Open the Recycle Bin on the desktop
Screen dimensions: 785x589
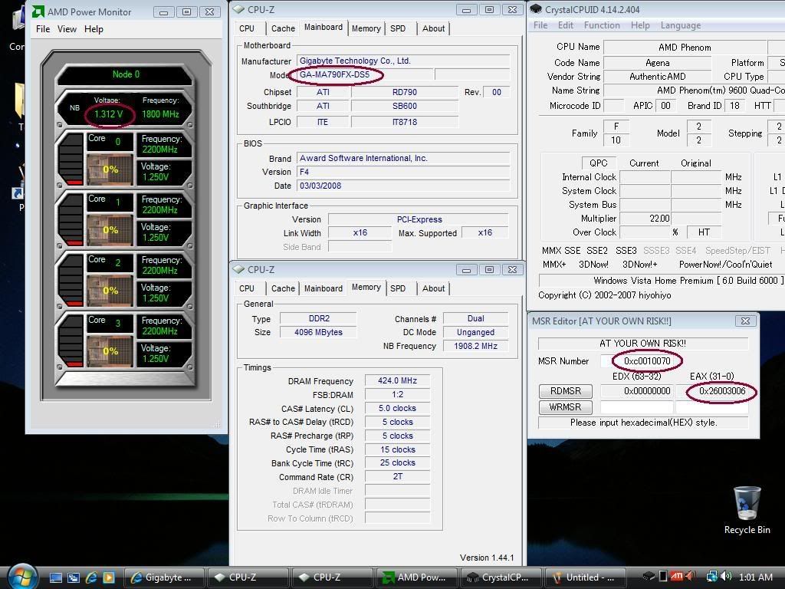pos(747,510)
